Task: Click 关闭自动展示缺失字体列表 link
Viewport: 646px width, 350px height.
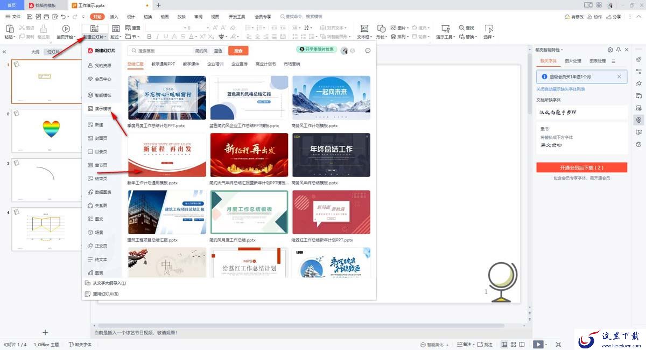Action: pos(560,89)
